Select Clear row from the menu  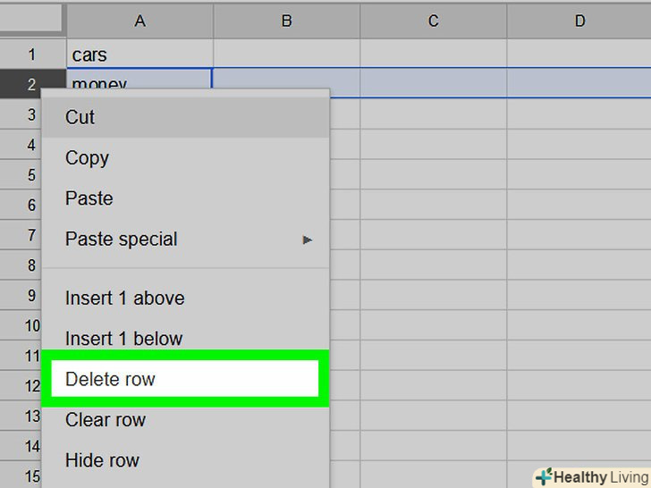[106, 420]
